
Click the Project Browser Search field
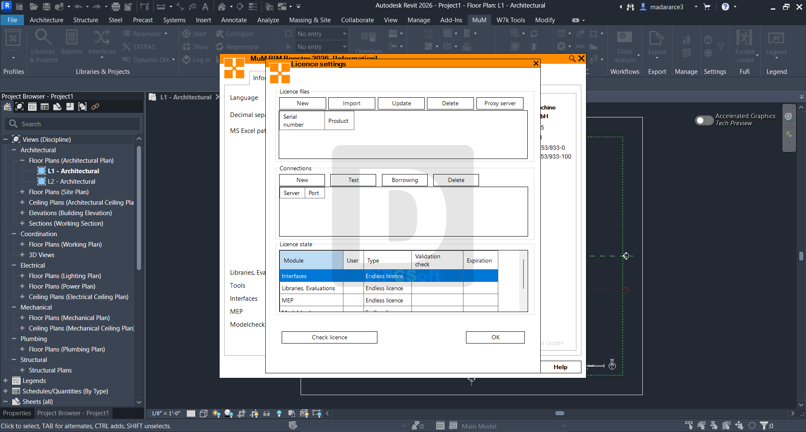[72, 124]
